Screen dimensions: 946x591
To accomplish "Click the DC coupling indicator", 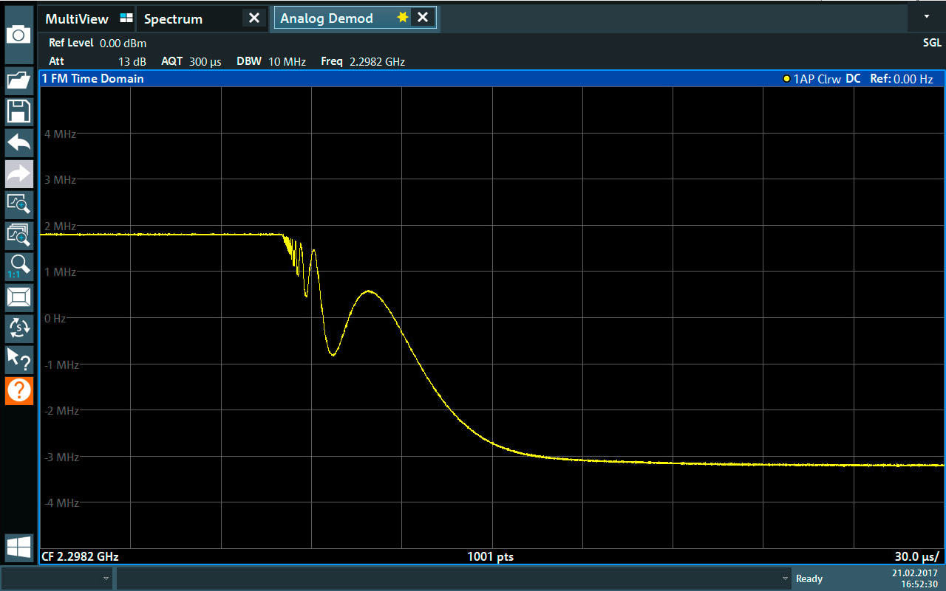I will tap(853, 79).
